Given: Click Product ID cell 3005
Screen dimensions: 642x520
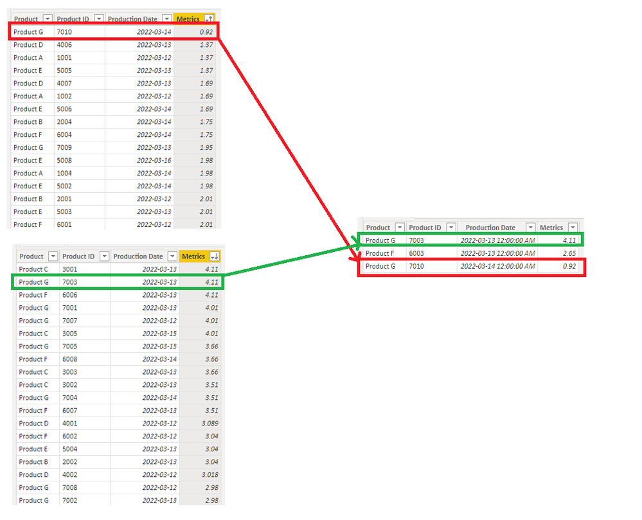Looking at the screenshot, I should click(69, 334).
